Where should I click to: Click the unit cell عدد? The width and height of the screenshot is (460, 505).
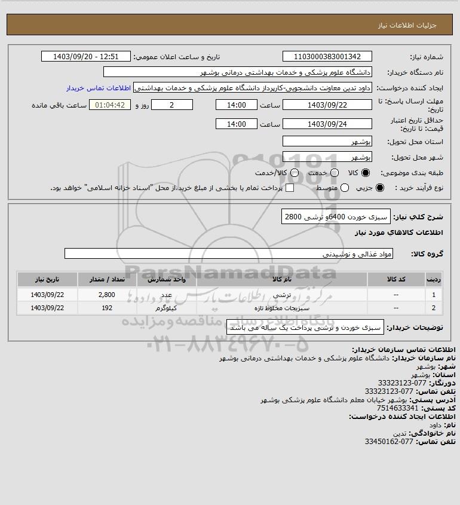coord(167,295)
